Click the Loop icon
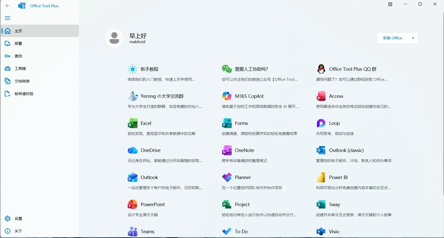Screen dimensions: 444x238 click(321, 123)
